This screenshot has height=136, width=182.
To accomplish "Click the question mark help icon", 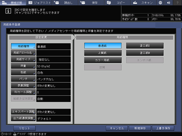I will (177, 2).
